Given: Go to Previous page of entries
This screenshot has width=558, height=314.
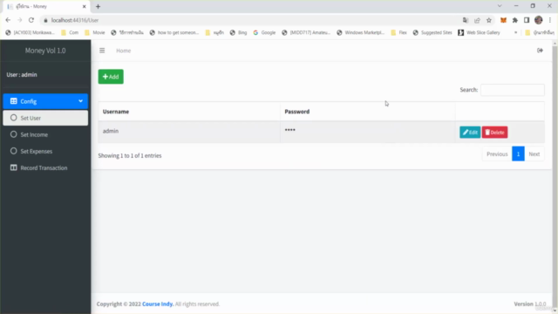Looking at the screenshot, I should (x=497, y=154).
